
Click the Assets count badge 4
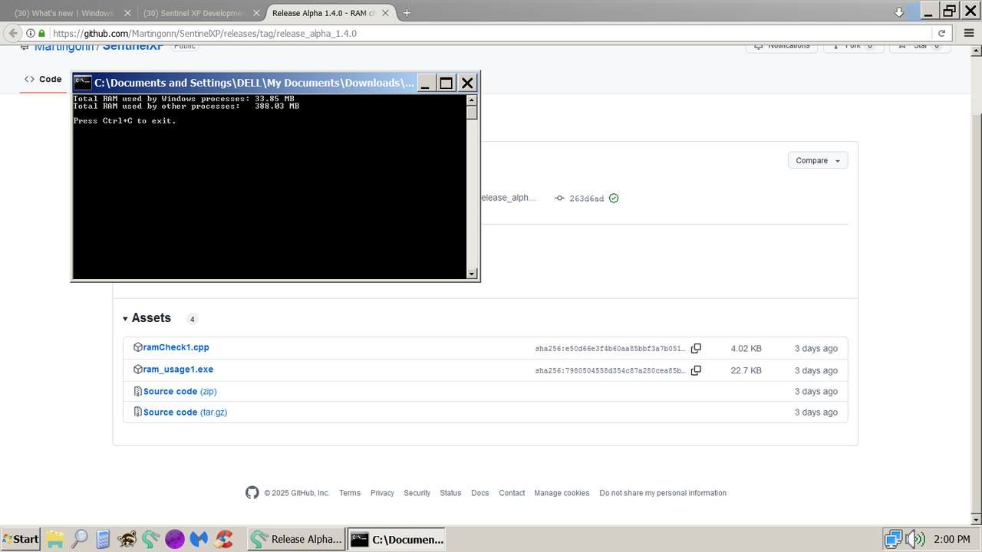(192, 319)
